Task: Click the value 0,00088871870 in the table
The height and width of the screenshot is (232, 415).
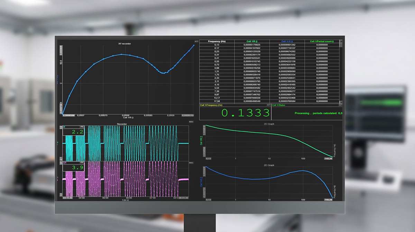Action: (252, 78)
